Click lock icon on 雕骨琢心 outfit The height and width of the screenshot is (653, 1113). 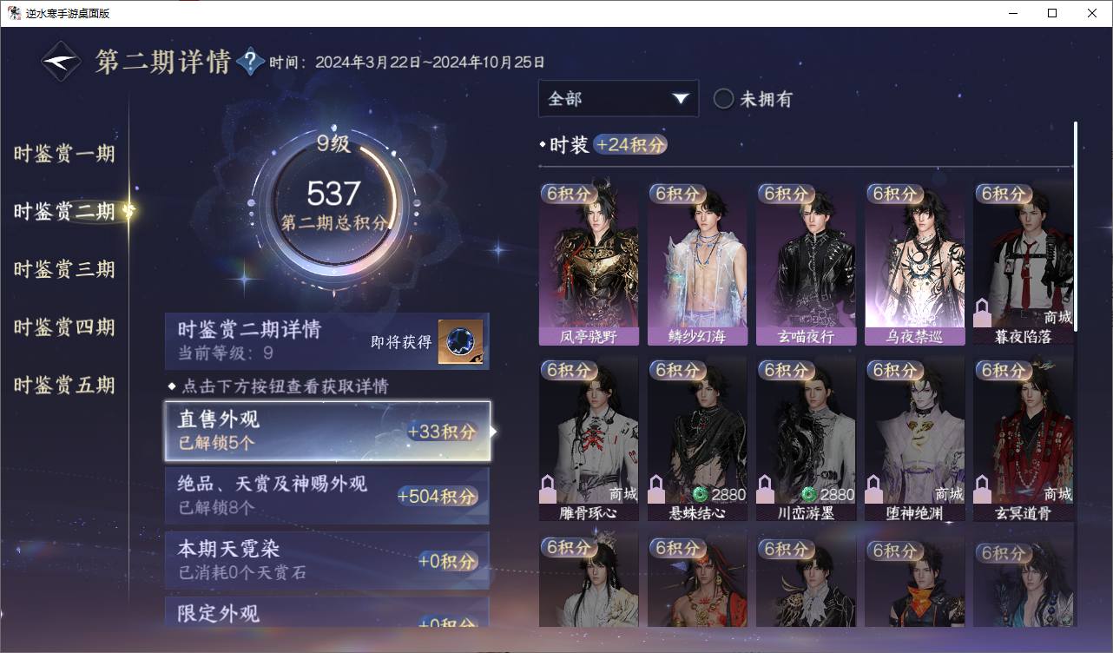[548, 489]
